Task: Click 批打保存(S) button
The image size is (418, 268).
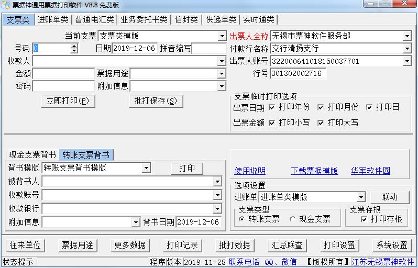Action: pos(156,101)
